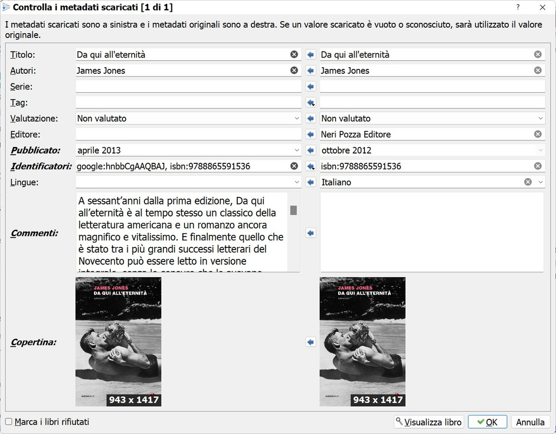Copy downloaded Titolo value with its arrow
The image size is (556, 434).
click(x=311, y=55)
